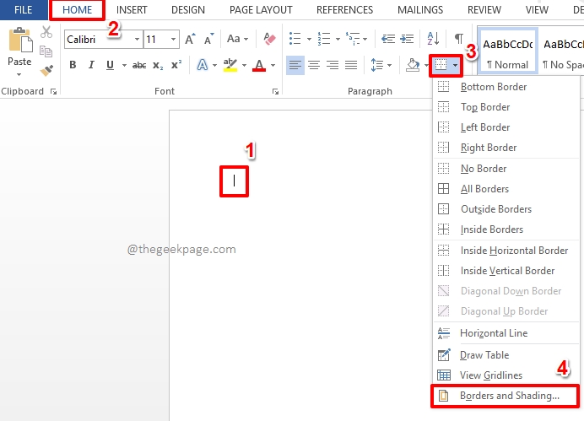
Task: Choose Bottom Border from the menu
Action: (506, 87)
